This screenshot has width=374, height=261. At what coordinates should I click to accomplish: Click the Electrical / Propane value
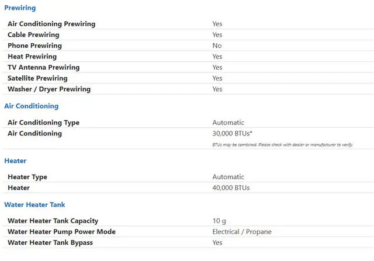pos(242,232)
